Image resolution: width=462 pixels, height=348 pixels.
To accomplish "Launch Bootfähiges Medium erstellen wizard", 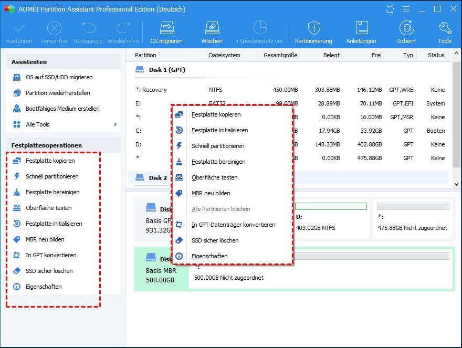I will [x=62, y=109].
